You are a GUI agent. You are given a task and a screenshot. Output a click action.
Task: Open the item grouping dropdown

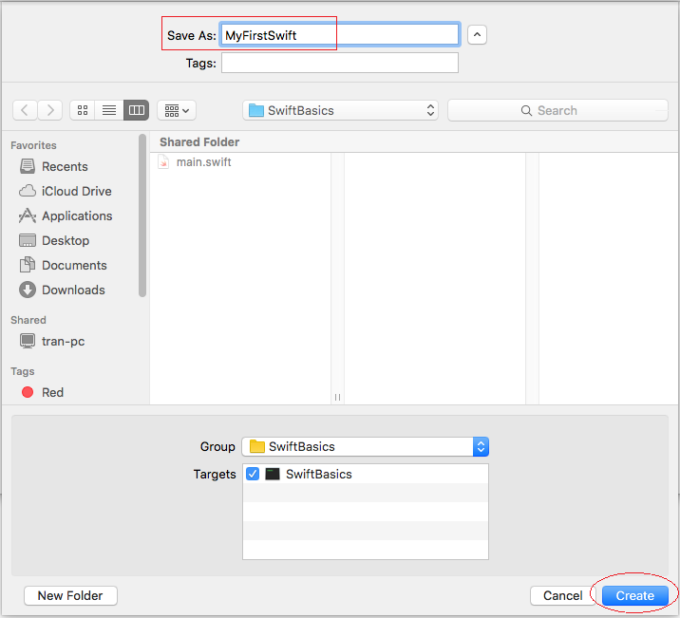(177, 110)
